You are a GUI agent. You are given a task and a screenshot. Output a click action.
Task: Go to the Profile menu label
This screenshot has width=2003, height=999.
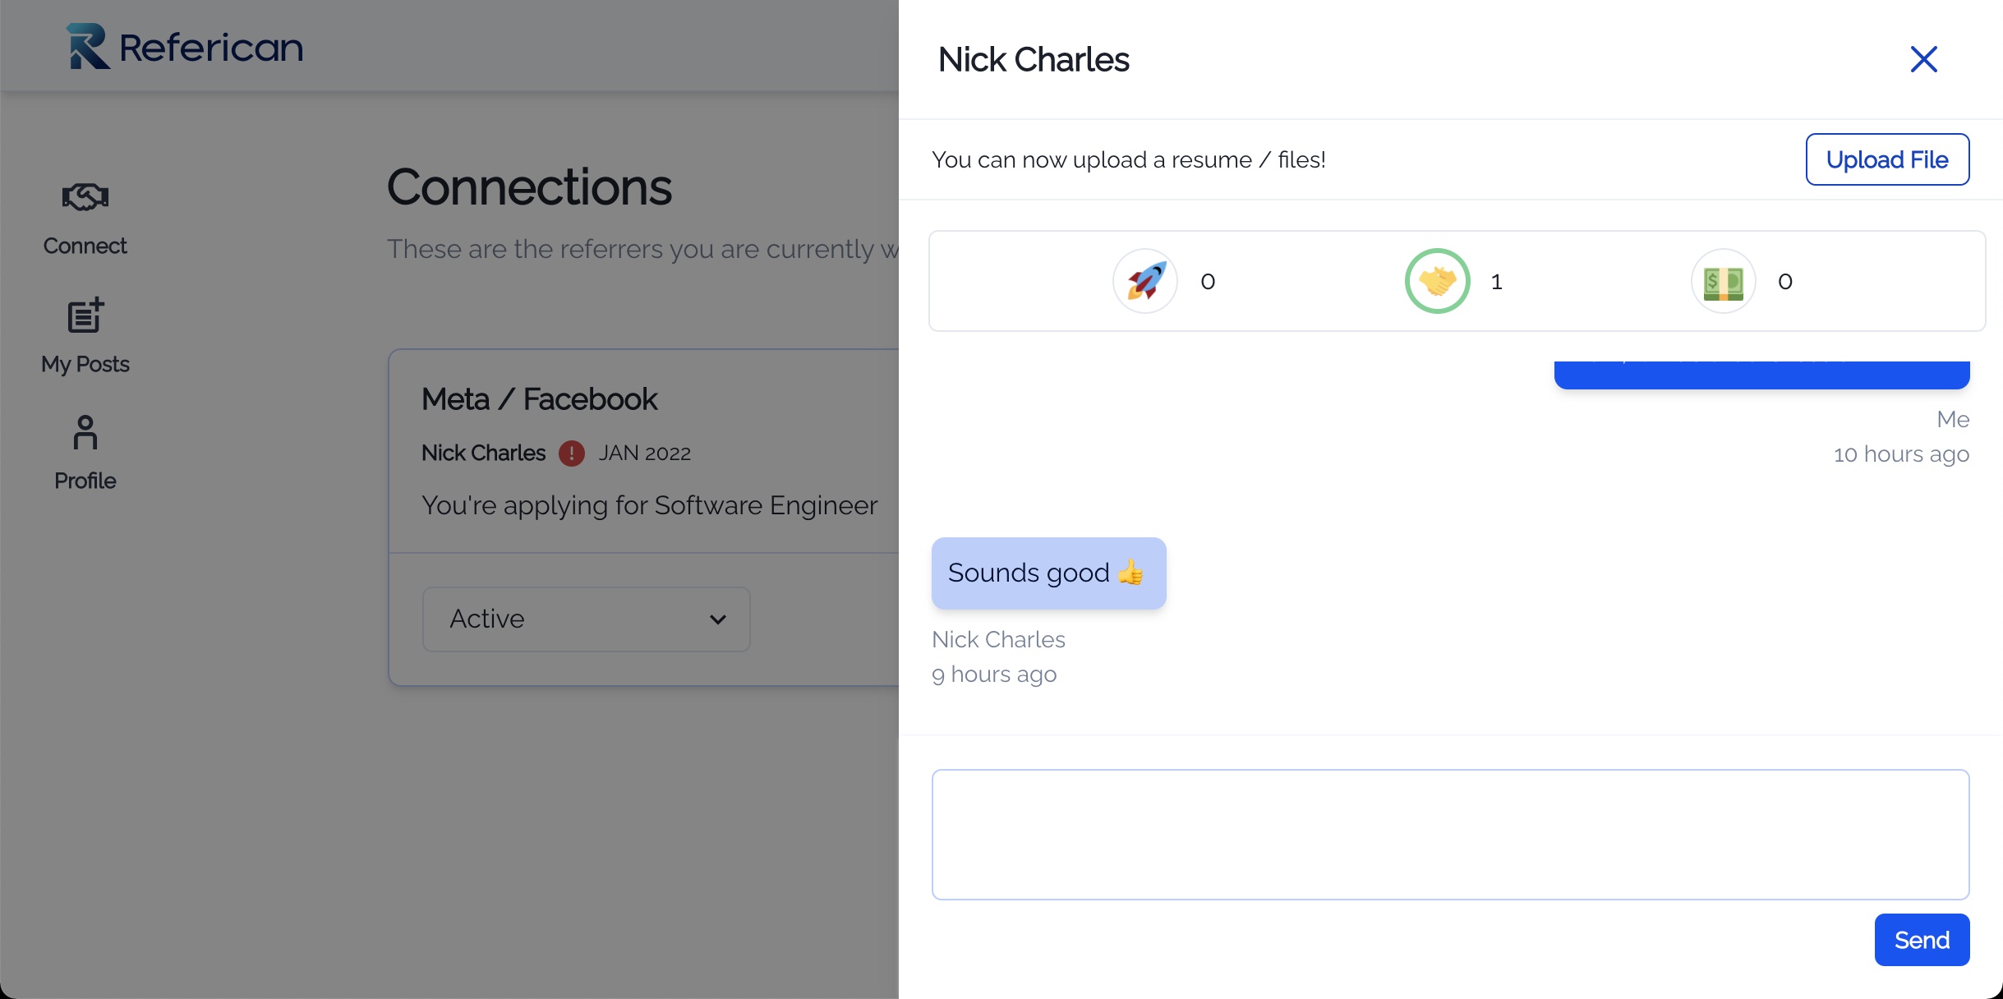tap(85, 481)
